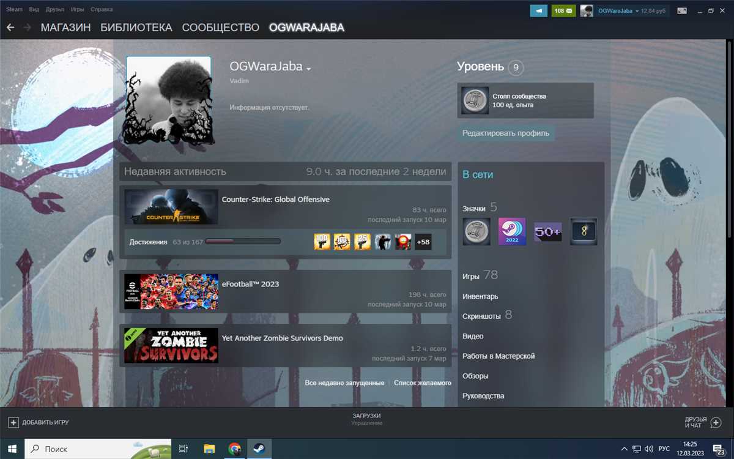Open the soldier silhouette achievement icon
The image size is (734, 459).
click(382, 242)
